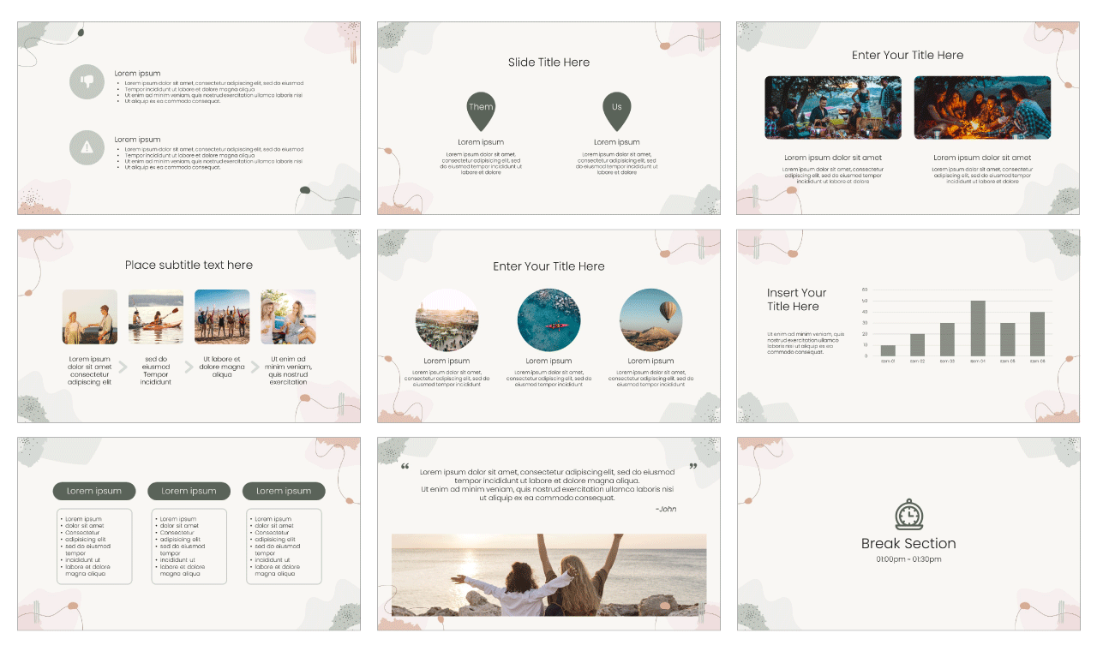Click 'Lorem ipsum' caption under city market photo
The height and width of the screenshot is (651, 1097).
447,361
